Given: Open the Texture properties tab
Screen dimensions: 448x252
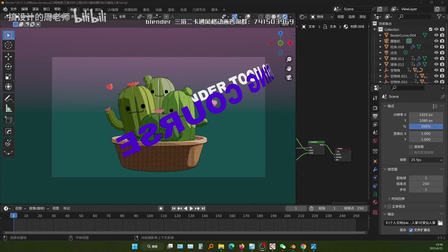Looking at the screenshot, I should pos(375,212).
